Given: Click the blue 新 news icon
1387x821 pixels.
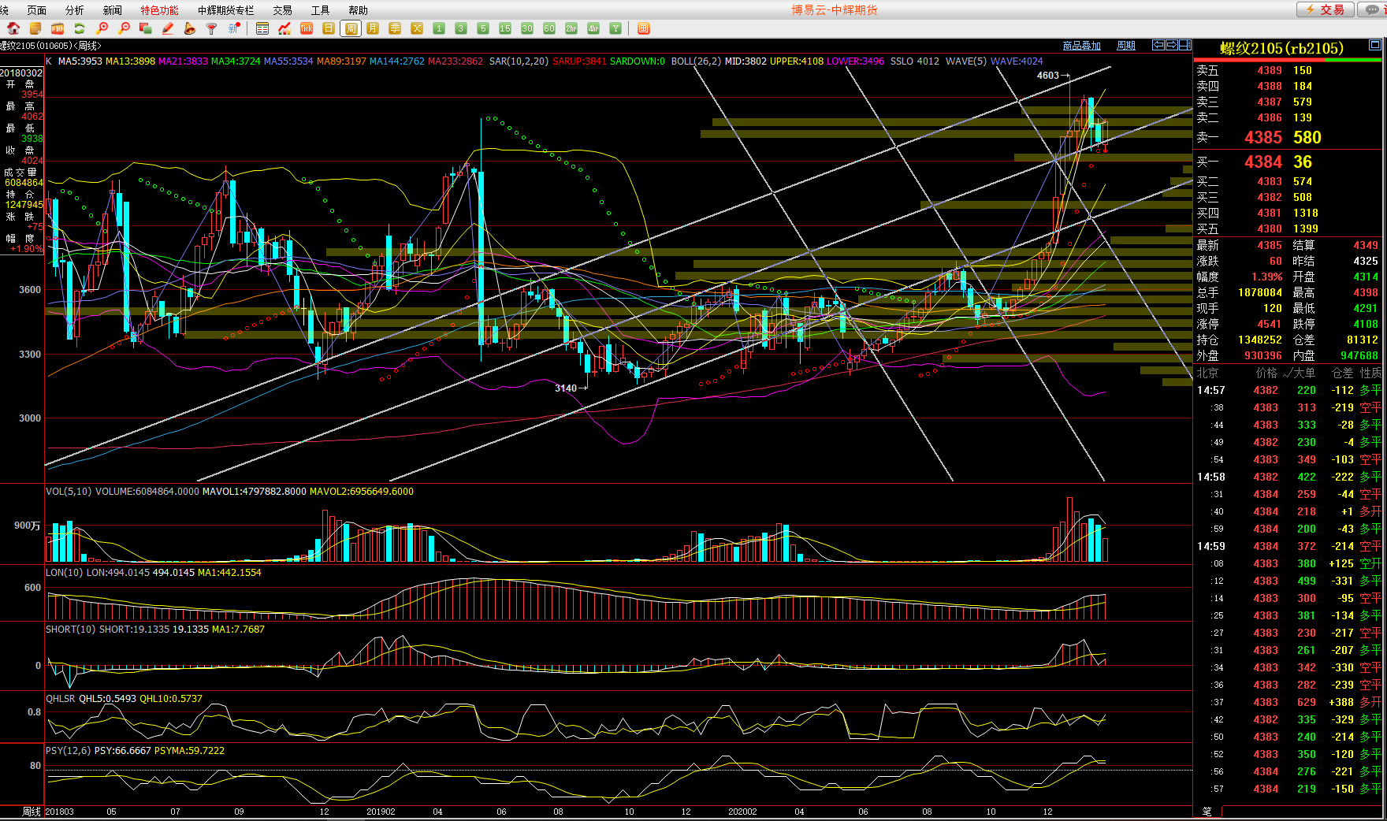Looking at the screenshot, I should point(234,28).
